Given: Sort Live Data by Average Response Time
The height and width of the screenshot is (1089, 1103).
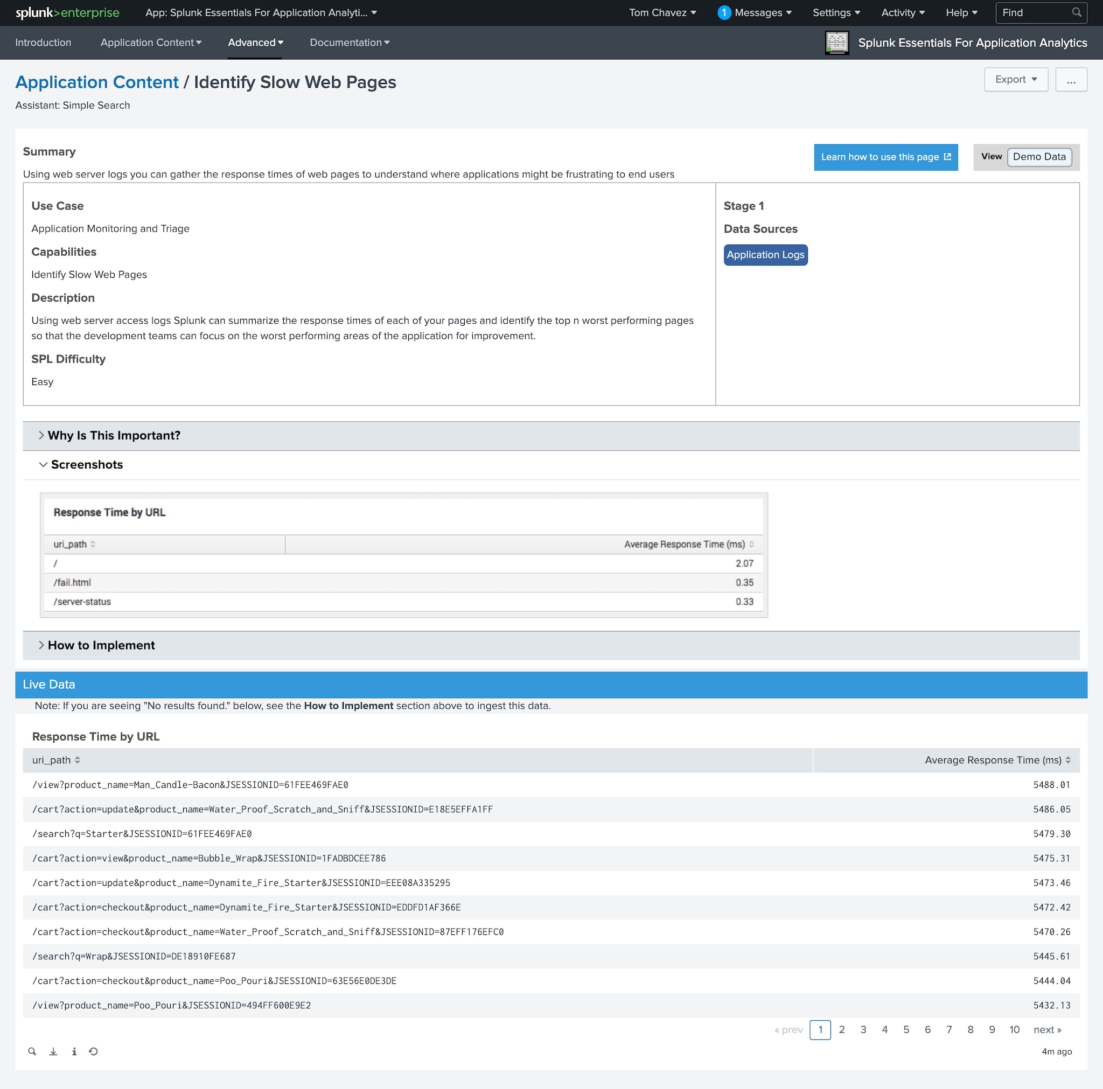Looking at the screenshot, I should pyautogui.click(x=997, y=760).
